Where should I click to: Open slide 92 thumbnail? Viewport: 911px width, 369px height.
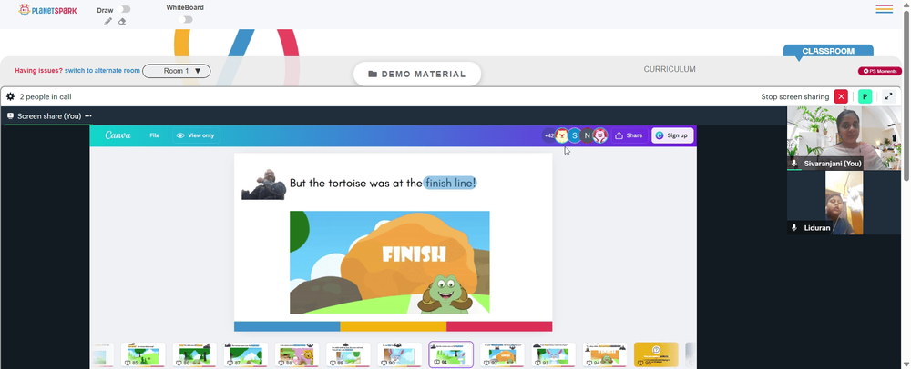point(502,354)
